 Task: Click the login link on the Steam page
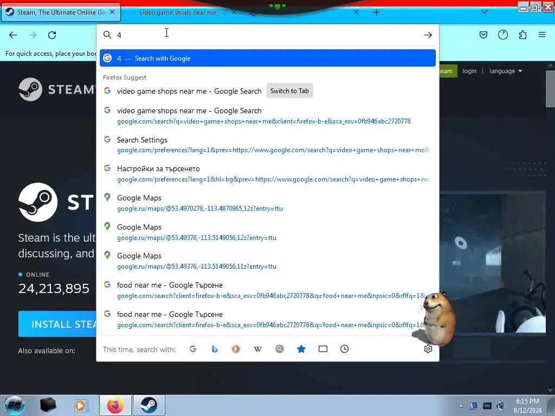(x=469, y=71)
